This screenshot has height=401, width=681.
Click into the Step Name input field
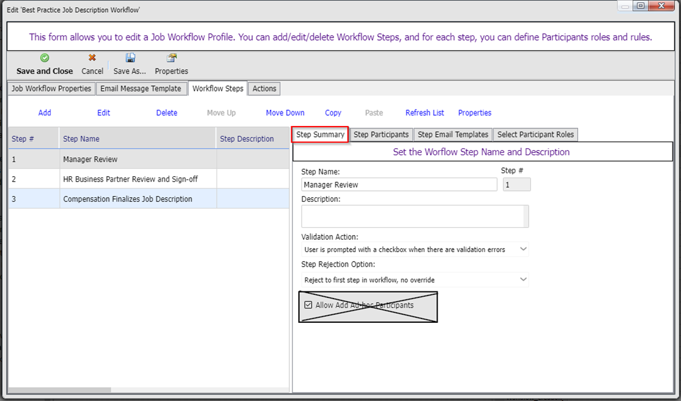399,185
